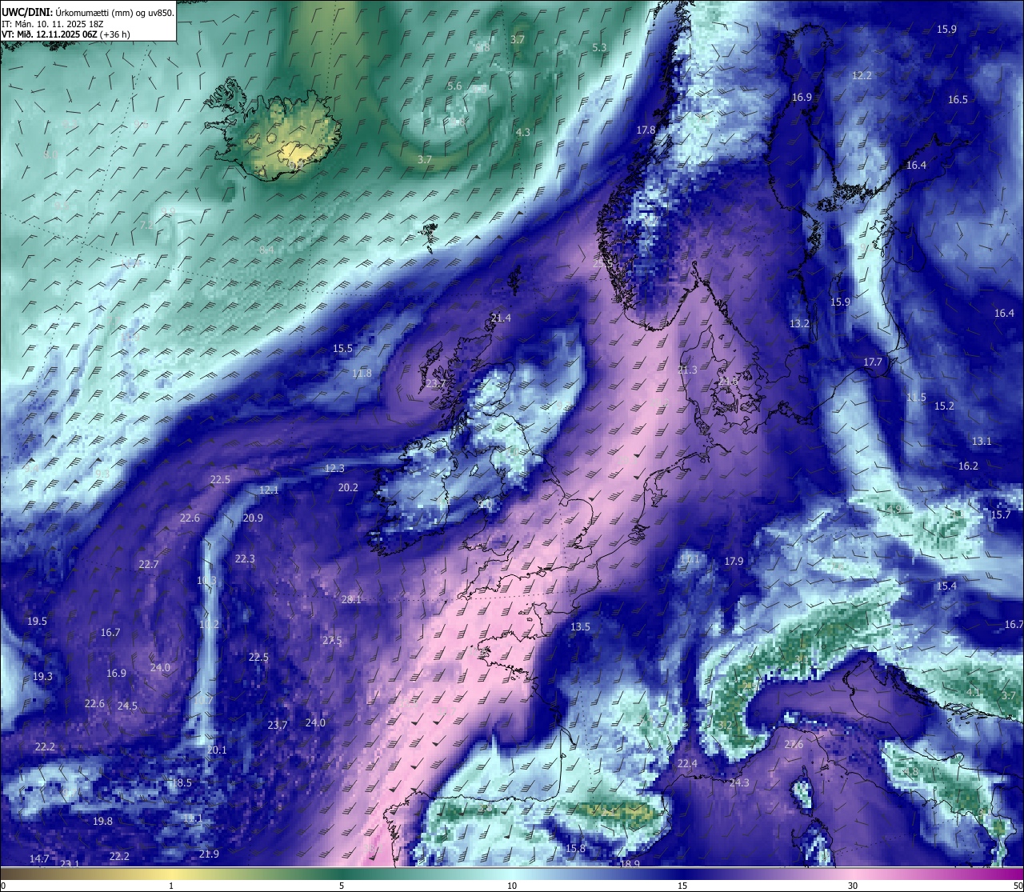1024x892 pixels.
Task: Select the 24.5 map value
Action: coord(127,706)
